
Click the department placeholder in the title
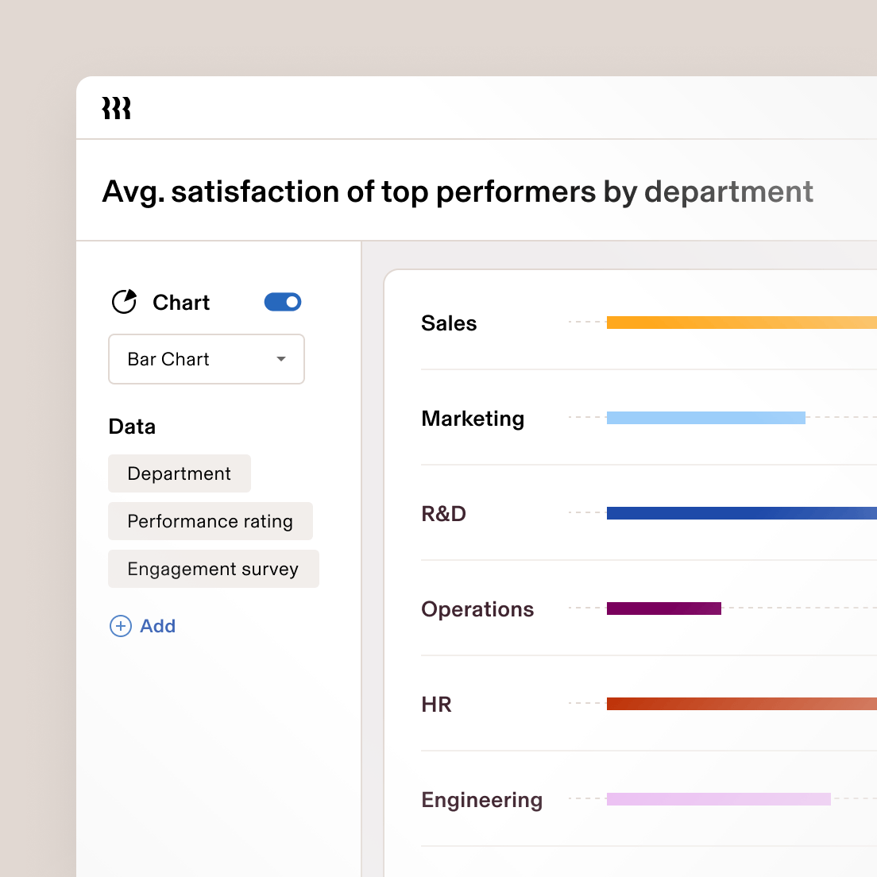pyautogui.click(x=728, y=191)
